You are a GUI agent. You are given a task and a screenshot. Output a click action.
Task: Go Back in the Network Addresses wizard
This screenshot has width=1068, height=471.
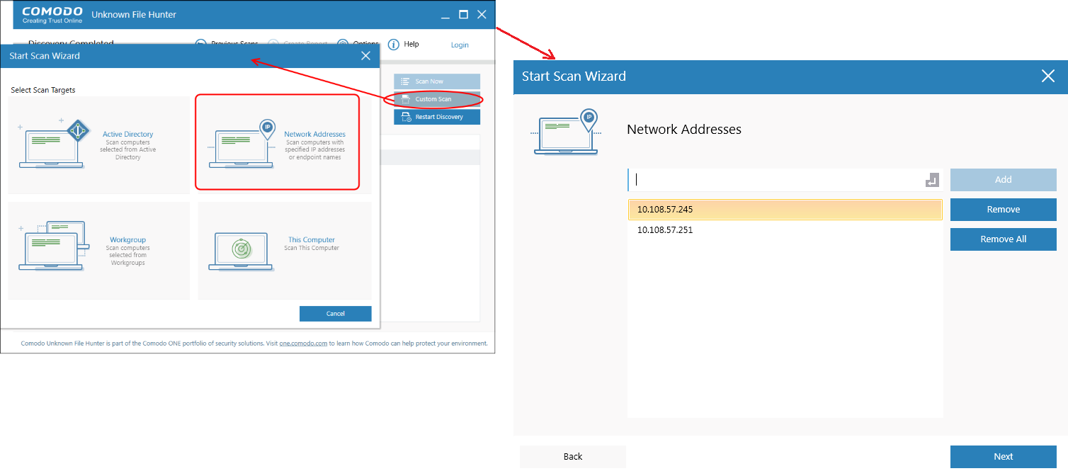point(573,457)
